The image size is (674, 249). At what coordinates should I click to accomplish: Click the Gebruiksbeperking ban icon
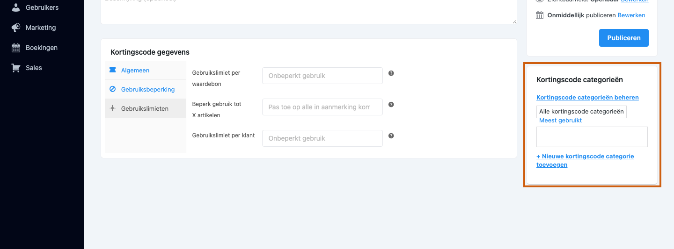coord(112,89)
